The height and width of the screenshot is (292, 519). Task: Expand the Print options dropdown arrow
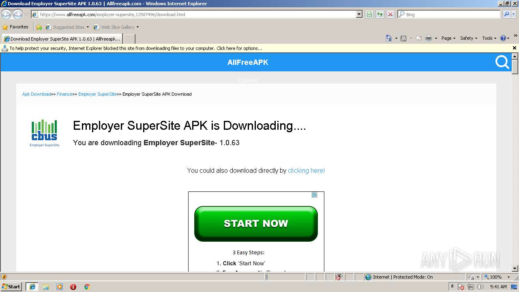(x=436, y=39)
